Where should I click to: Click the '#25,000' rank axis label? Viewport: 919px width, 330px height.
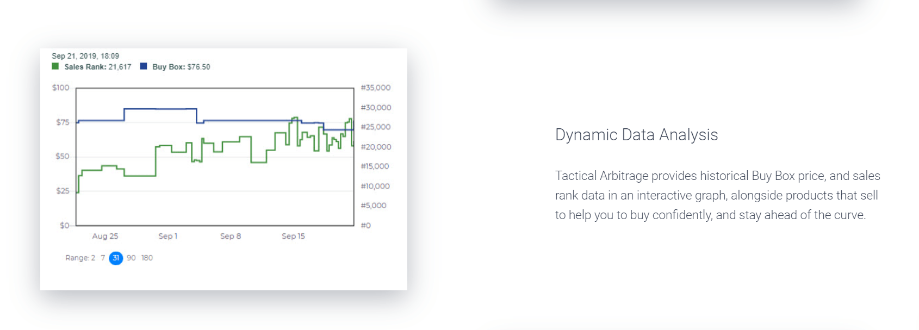376,127
